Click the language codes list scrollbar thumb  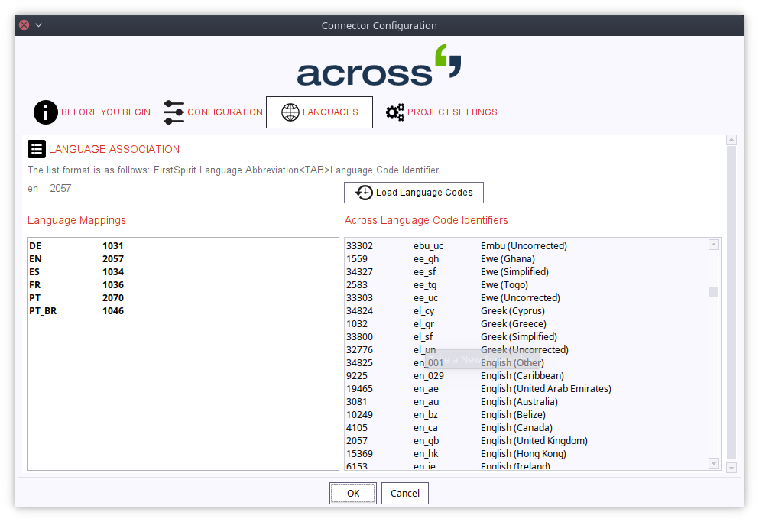[x=713, y=292]
